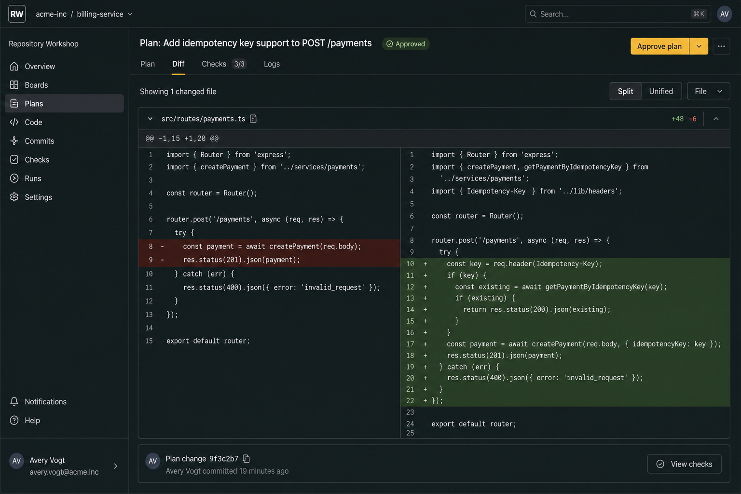Click the Commits node icon
This screenshot has width=741, height=494.
tap(14, 141)
